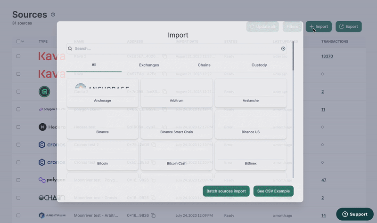Open the 13370 transactions link
Image resolution: width=377 pixels, height=223 pixels.
coord(327,56)
